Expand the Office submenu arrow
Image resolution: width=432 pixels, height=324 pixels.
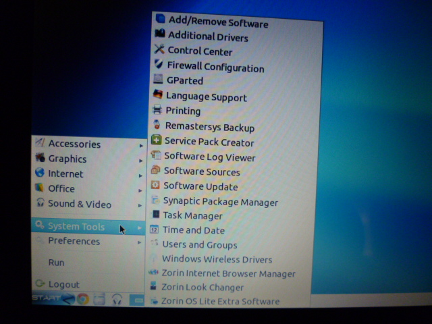[140, 190]
